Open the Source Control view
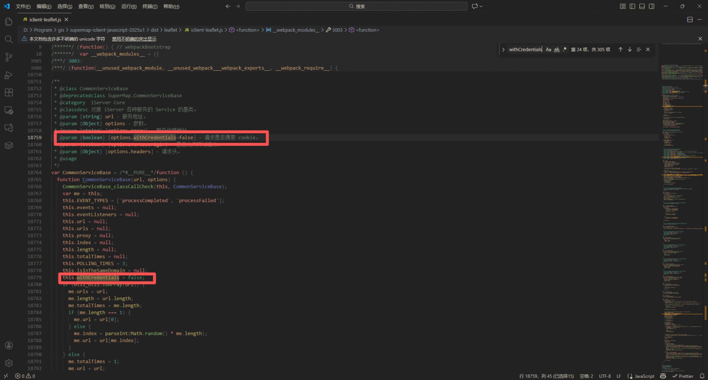The height and width of the screenshot is (380, 708). [9, 57]
